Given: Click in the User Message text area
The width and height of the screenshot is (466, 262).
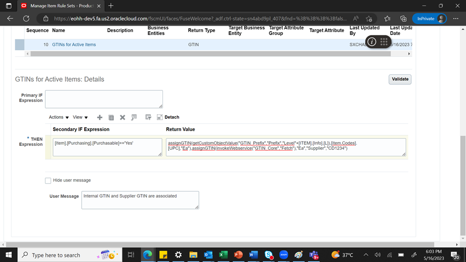Looking at the screenshot, I should pyautogui.click(x=140, y=200).
